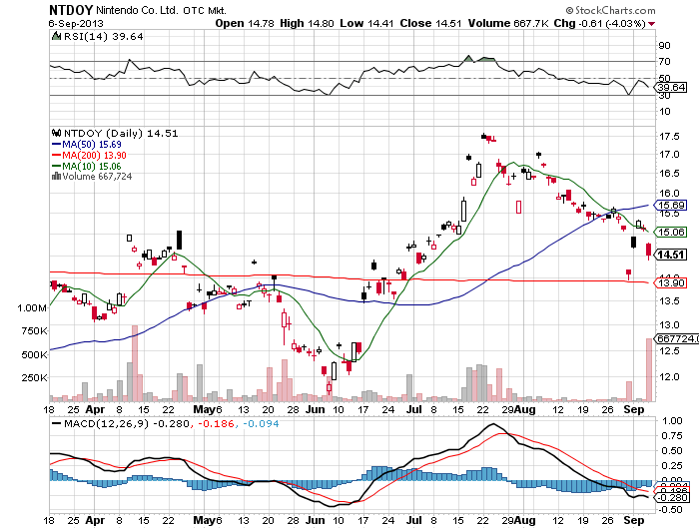Viewport: 699px width, 529px height.
Task: Click the 12.0 price axis label
Action: point(669,377)
